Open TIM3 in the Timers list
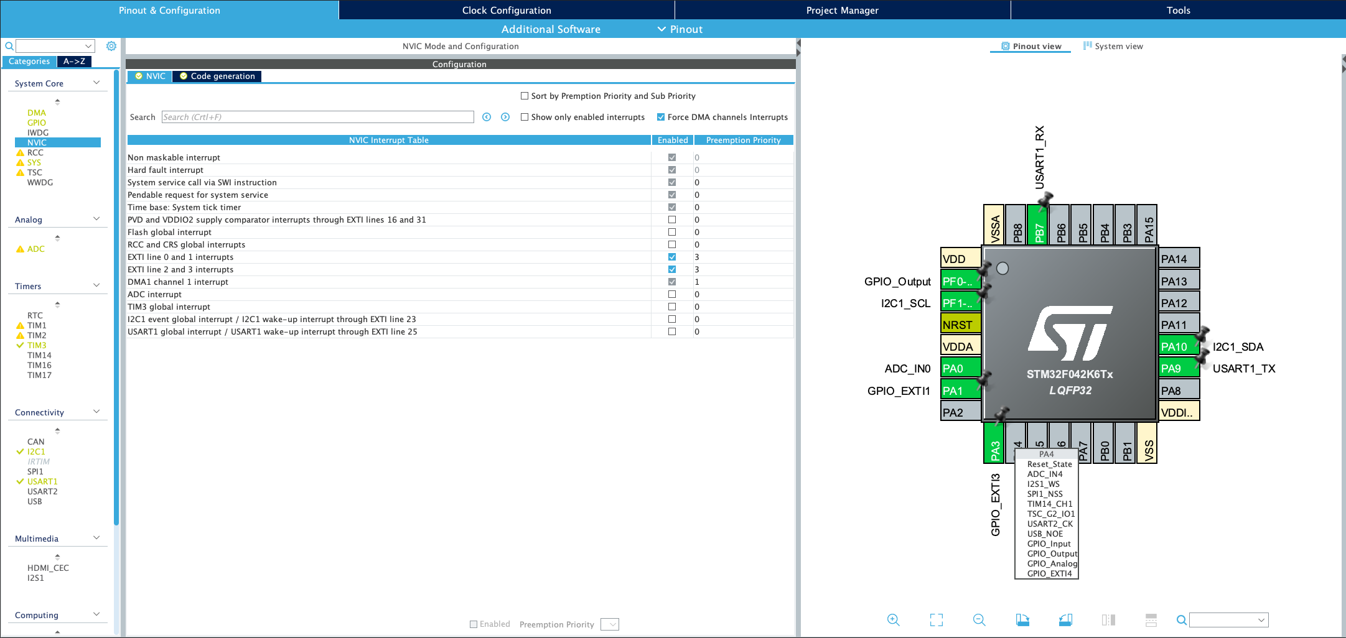Image resolution: width=1346 pixels, height=638 pixels. click(x=37, y=345)
